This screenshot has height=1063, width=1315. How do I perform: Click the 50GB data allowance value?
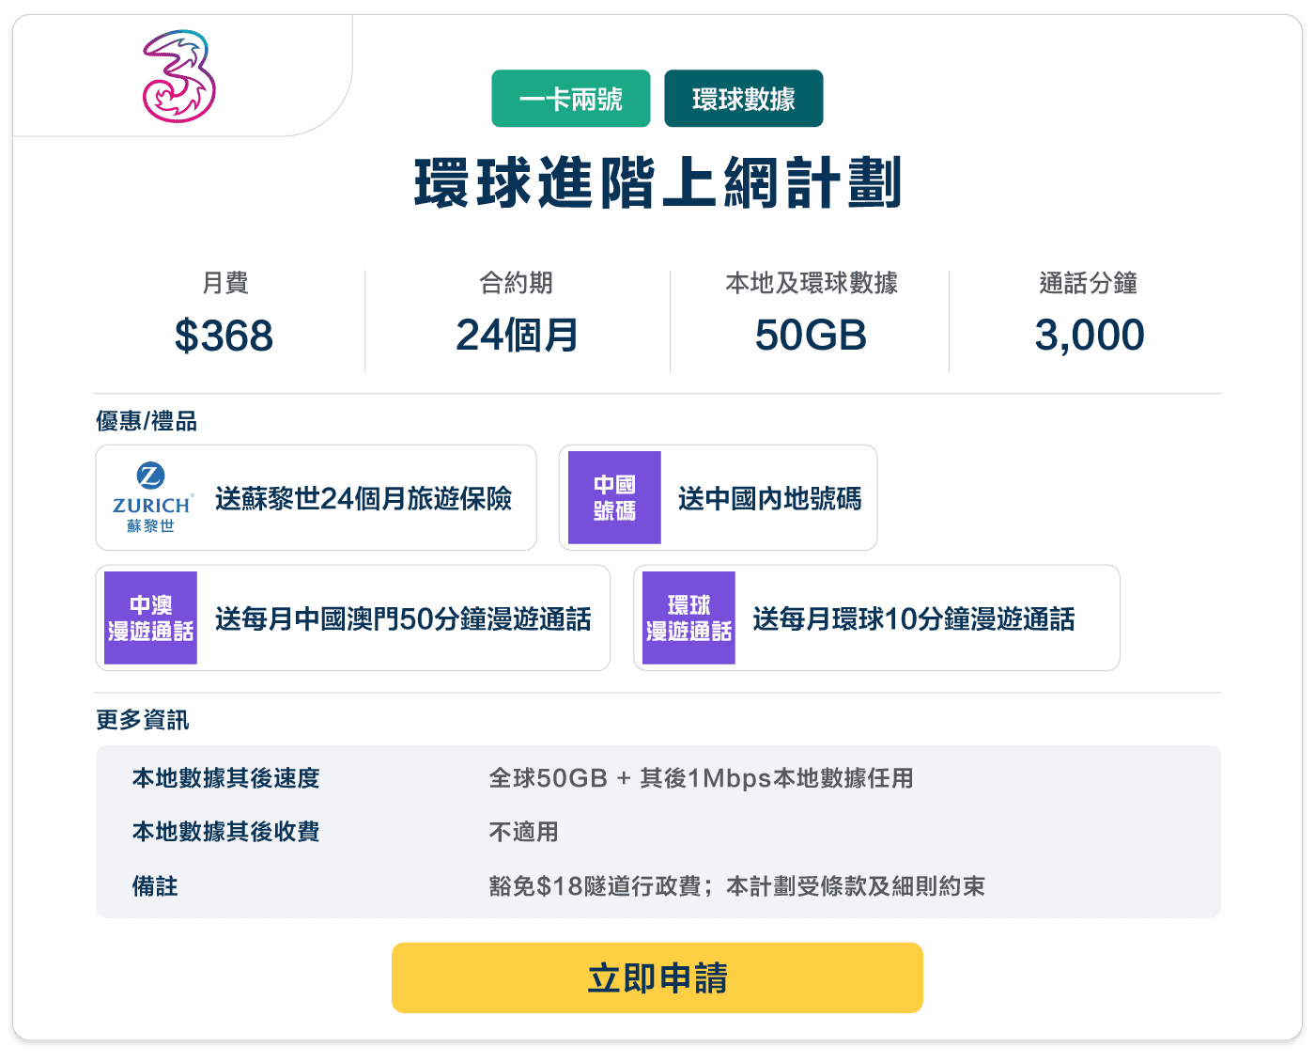coord(811,336)
